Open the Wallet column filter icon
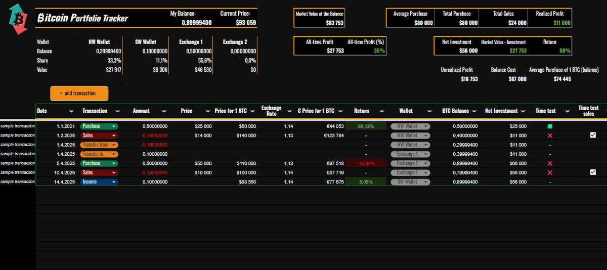The height and width of the screenshot is (270, 607). (429, 111)
